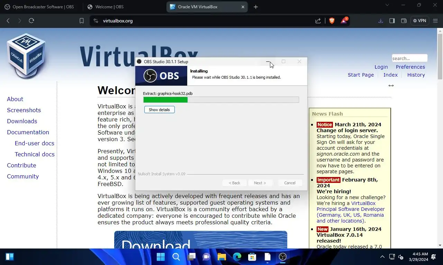The image size is (443, 265).
Task: Open the Index link
Action: click(390, 75)
